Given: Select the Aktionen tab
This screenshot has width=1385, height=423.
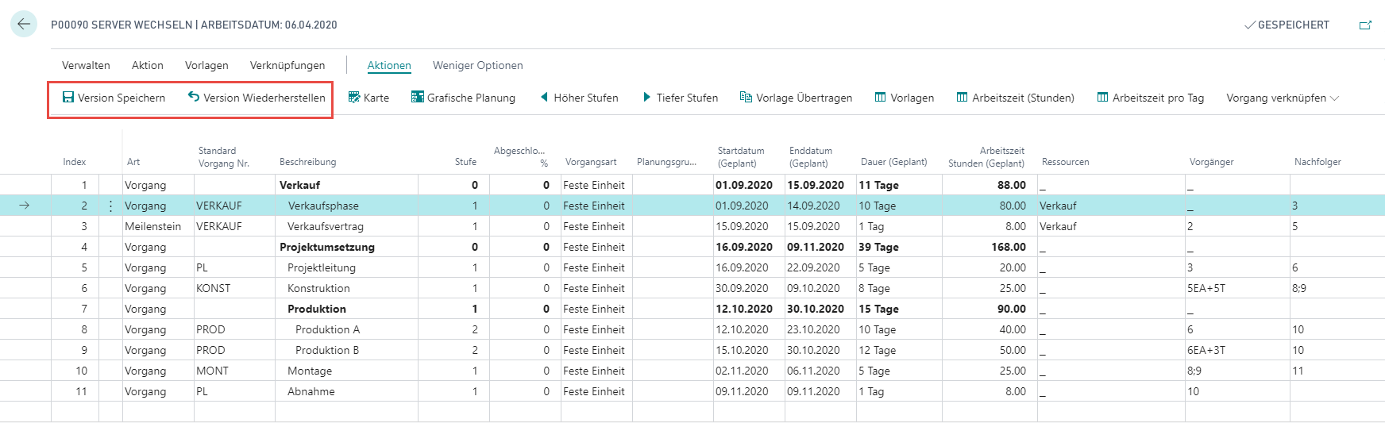Looking at the screenshot, I should (x=389, y=65).
